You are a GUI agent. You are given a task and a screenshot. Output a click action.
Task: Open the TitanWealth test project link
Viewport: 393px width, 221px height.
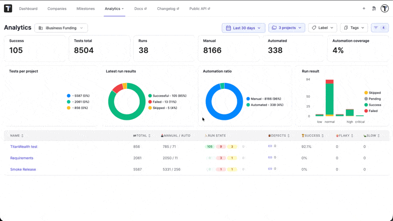[24, 146]
